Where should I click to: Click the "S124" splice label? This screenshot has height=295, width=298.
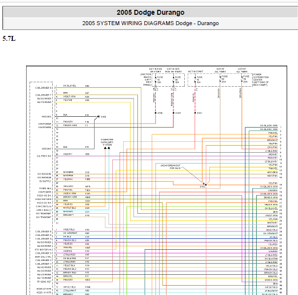point(178,113)
